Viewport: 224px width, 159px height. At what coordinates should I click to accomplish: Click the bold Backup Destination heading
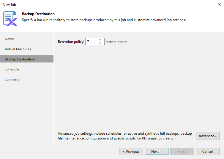(x=38, y=14)
